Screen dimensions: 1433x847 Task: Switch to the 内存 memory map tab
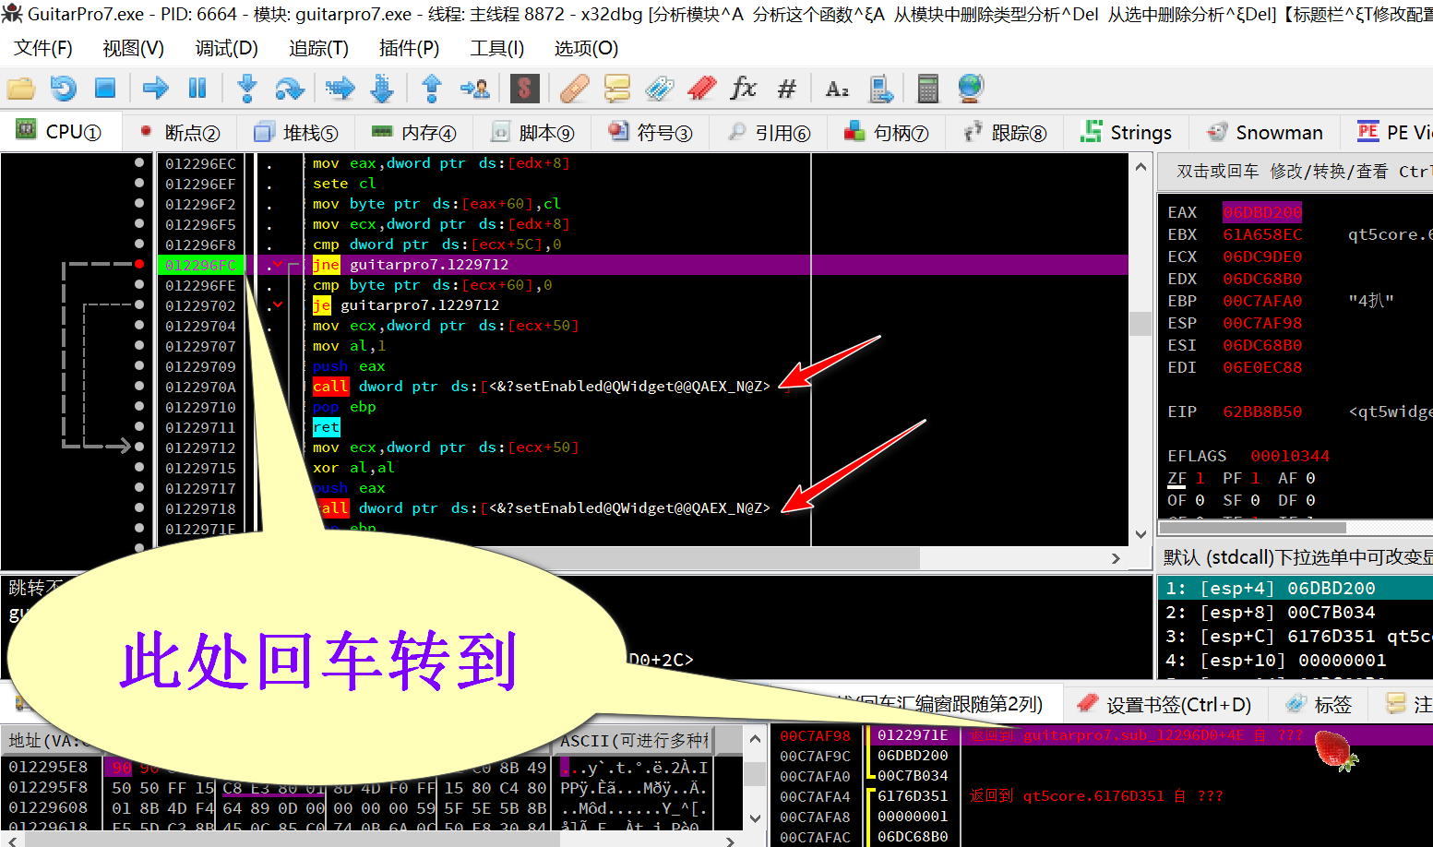(415, 133)
